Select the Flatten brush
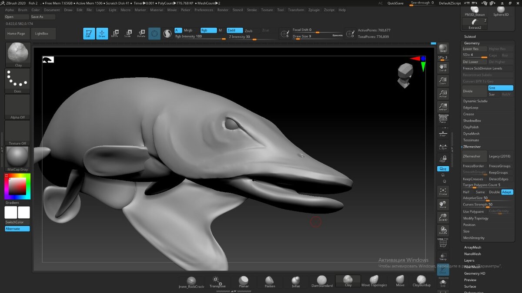This screenshot has width=522, height=293. (x=270, y=282)
